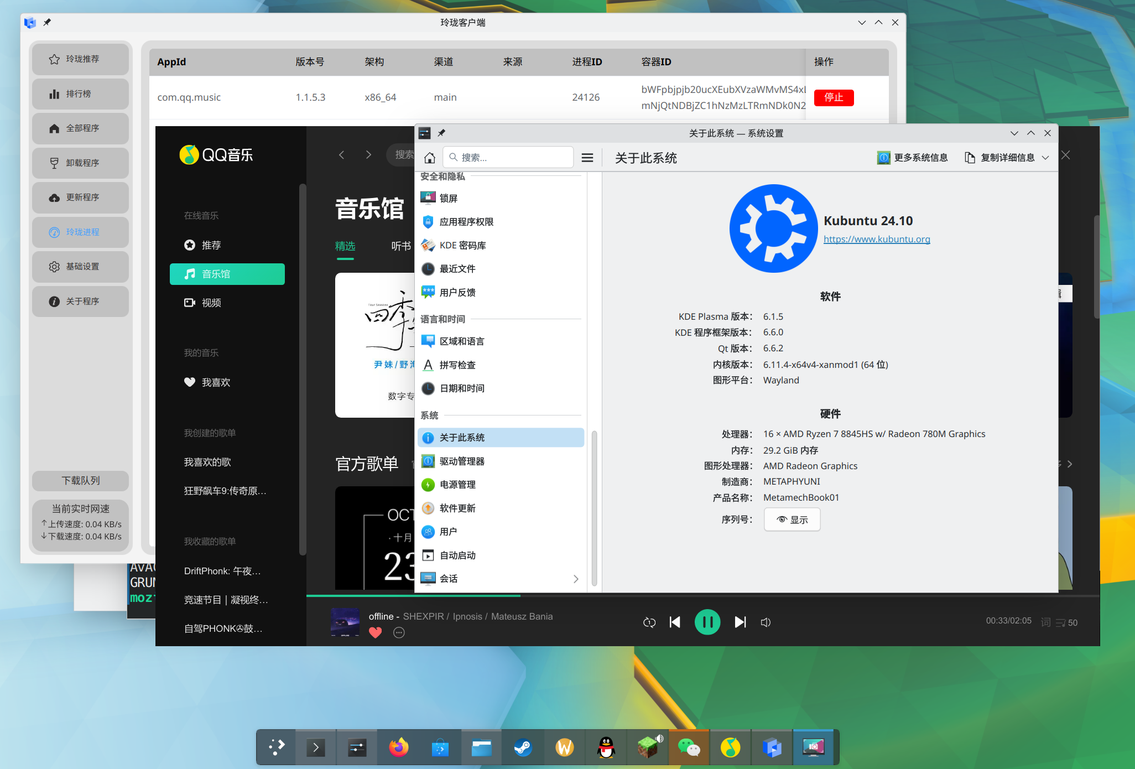Open 更新程序 update page

pos(80,198)
